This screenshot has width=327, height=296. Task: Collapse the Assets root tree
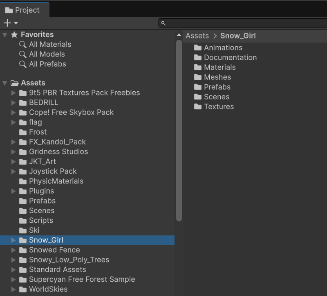[x=5, y=83]
